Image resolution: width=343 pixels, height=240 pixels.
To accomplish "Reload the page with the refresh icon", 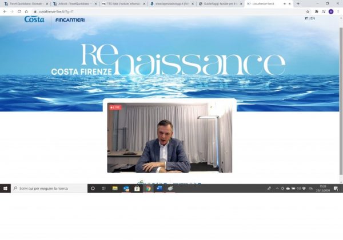I will coord(19,11).
